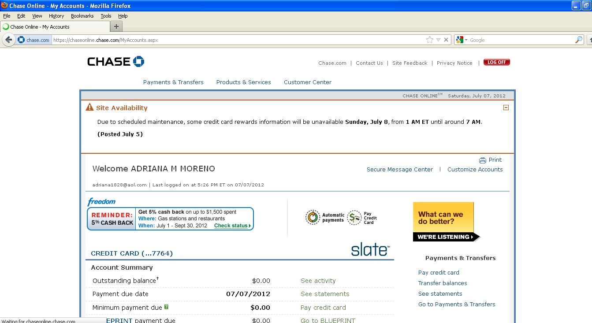Click See statements in the sidebar
The width and height of the screenshot is (592, 323).
pos(440,293)
